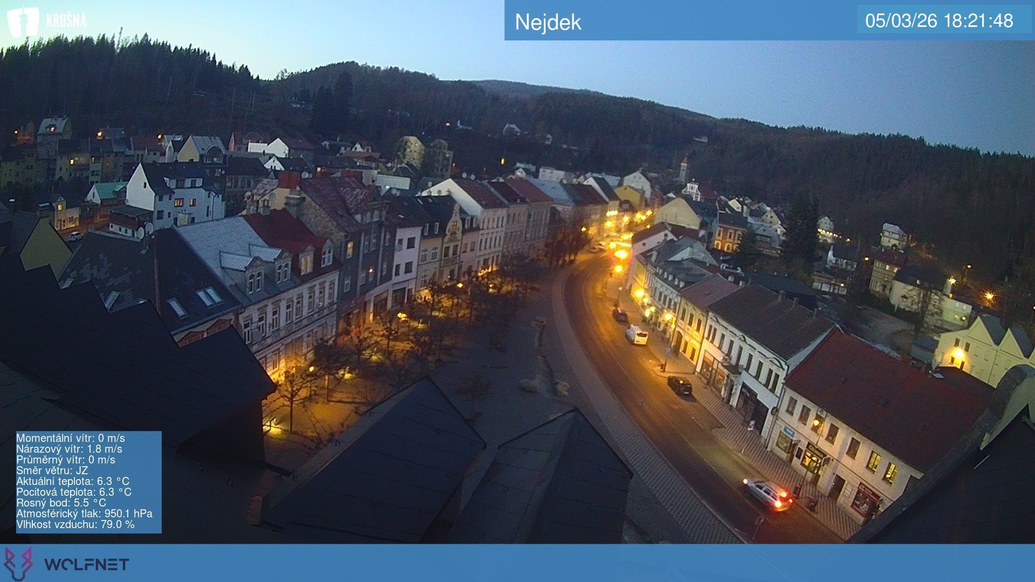The image size is (1035, 582).
Task: Click the Rosný bod 5.5 °C line
Action: point(61,503)
